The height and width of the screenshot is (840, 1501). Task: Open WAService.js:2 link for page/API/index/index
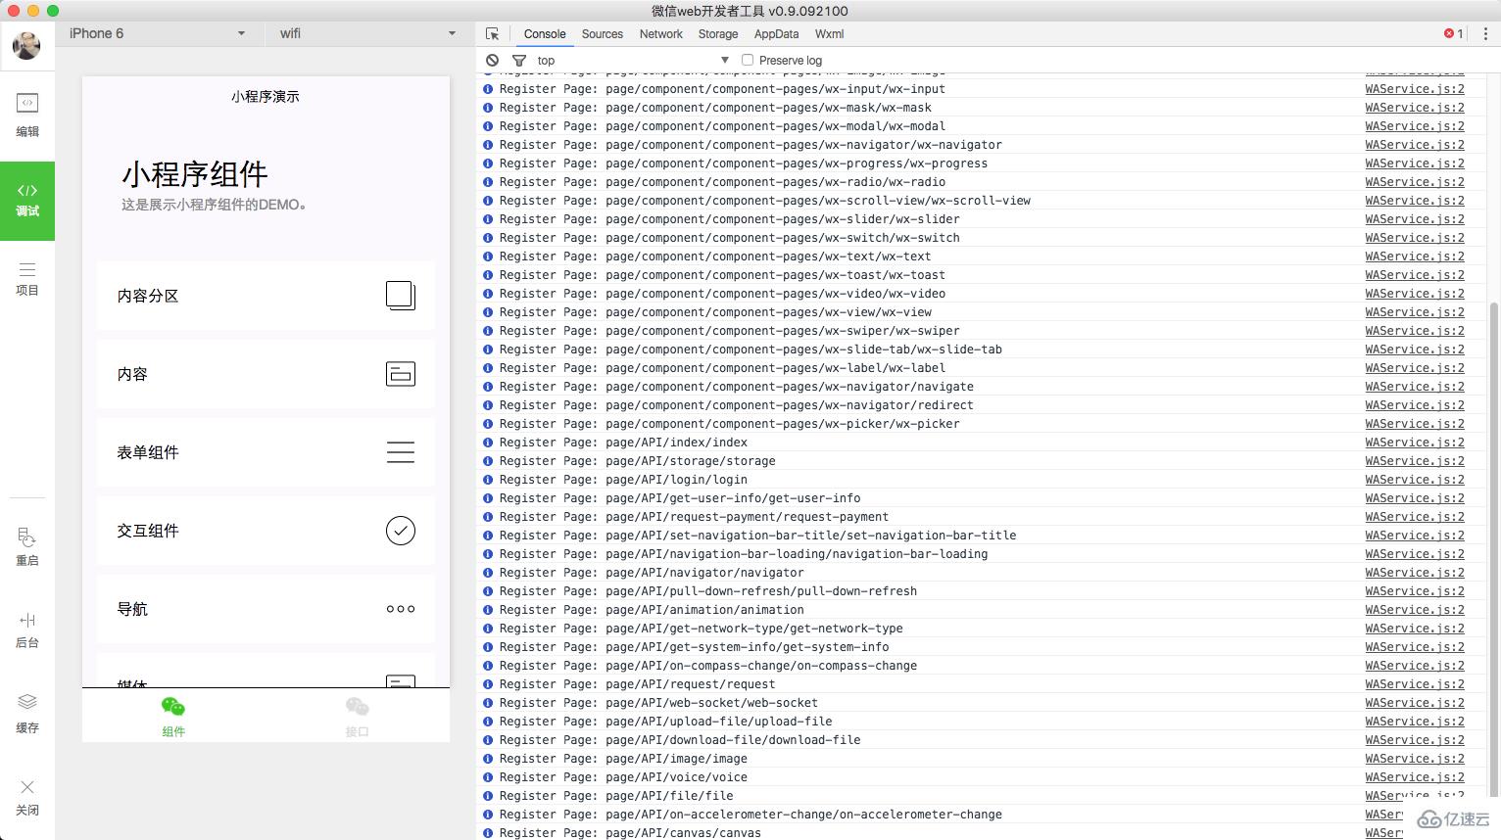(1415, 443)
